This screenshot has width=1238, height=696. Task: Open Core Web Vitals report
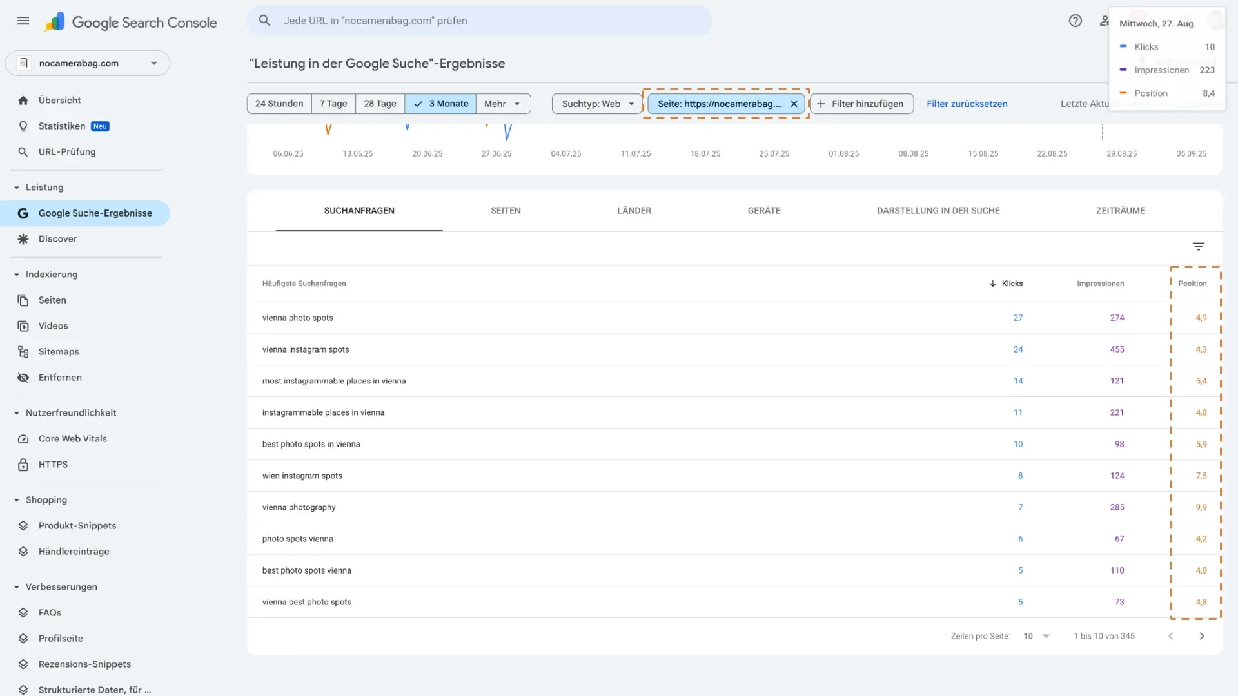(72, 439)
